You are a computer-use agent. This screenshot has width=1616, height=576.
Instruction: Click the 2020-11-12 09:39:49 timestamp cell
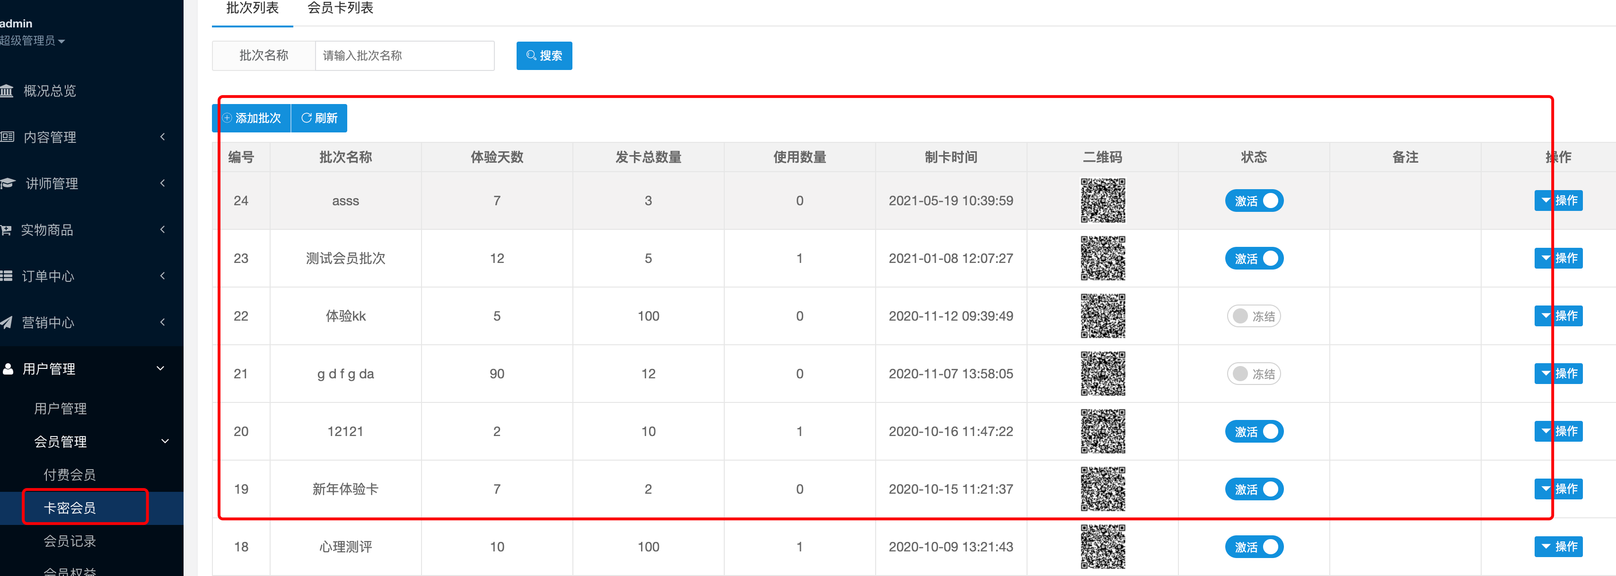pyautogui.click(x=951, y=316)
